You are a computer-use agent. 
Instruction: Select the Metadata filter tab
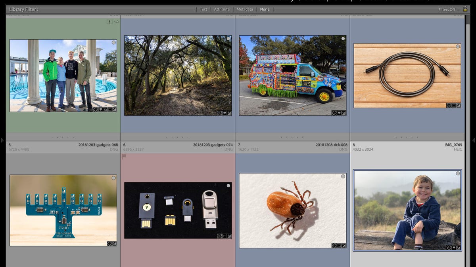click(245, 9)
